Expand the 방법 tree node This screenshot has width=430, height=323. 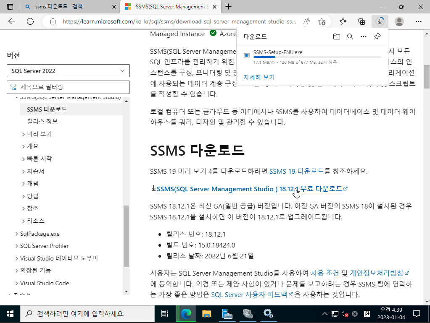[24, 196]
